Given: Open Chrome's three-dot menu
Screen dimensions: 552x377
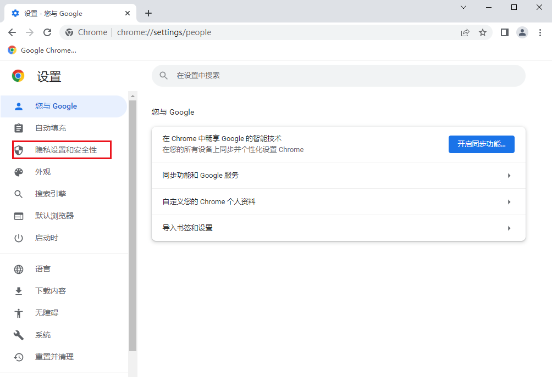Looking at the screenshot, I should [x=540, y=33].
